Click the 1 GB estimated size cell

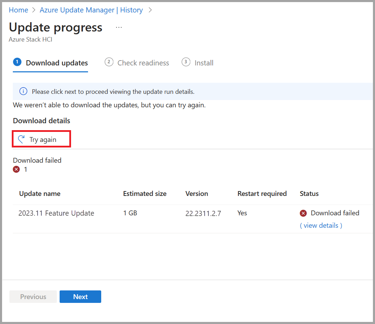coord(130,213)
